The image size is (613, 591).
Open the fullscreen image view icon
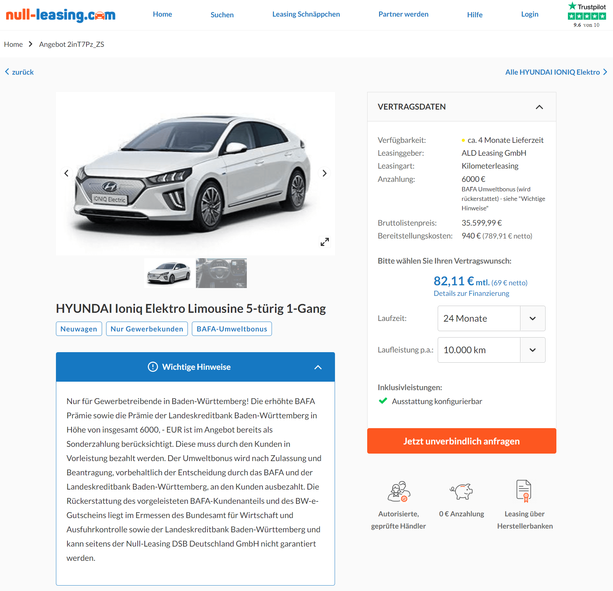[x=325, y=242]
